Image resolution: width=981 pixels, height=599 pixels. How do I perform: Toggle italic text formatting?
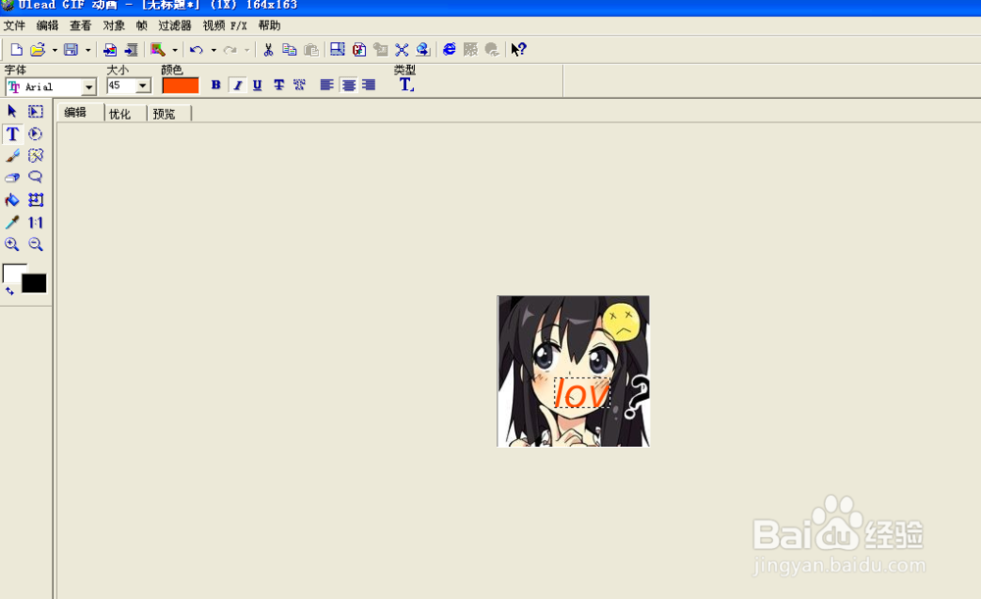(x=237, y=85)
